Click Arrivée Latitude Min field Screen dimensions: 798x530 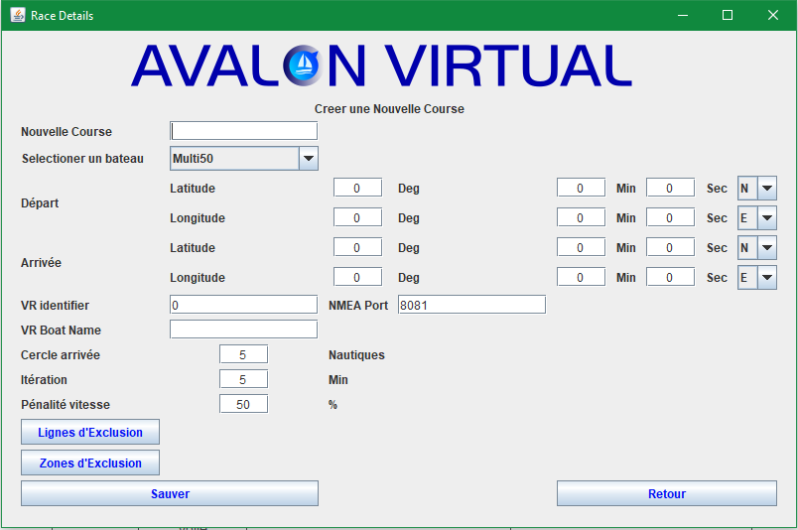point(581,247)
